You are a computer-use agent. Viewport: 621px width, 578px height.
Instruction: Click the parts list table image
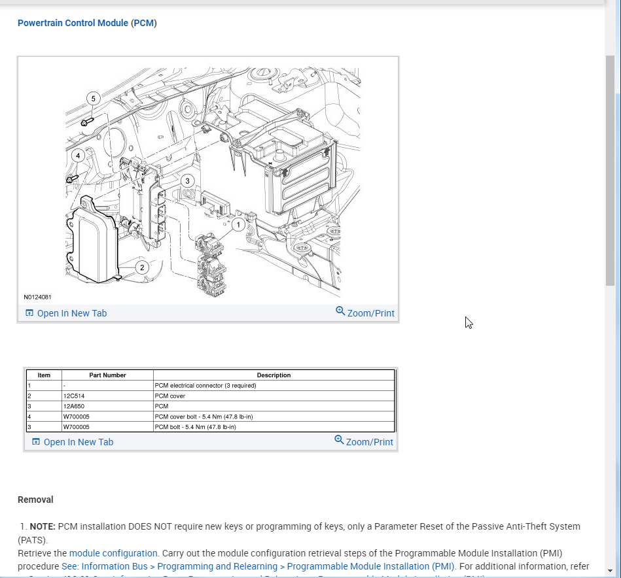point(211,401)
